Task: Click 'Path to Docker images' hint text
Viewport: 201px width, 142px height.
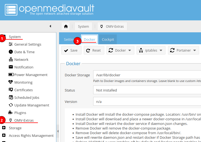Action: [147, 81]
